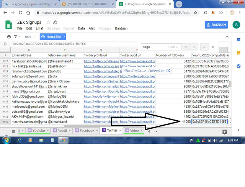
Task: Open the Windows Start button
Action: [x=7, y=140]
